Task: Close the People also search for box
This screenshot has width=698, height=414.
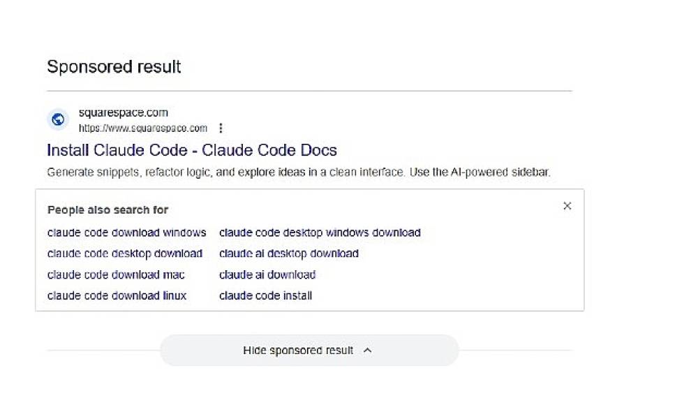Action: 567,206
